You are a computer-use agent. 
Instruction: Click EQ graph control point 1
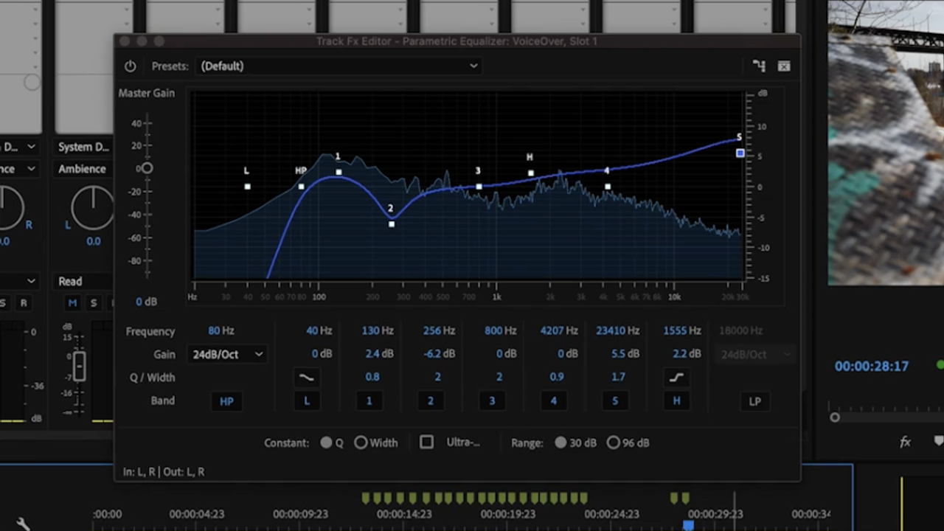pos(339,172)
